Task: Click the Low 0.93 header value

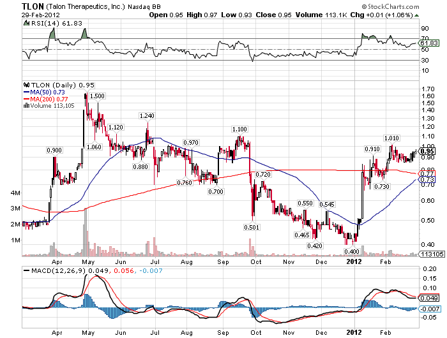Action: pyautogui.click(x=237, y=15)
